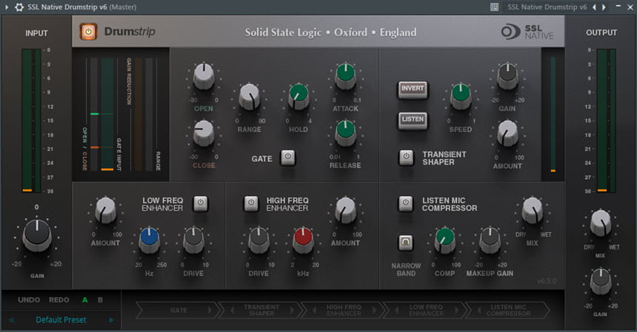Enable the Listen Mic Compressor power button
The image size is (637, 332).
(405, 203)
